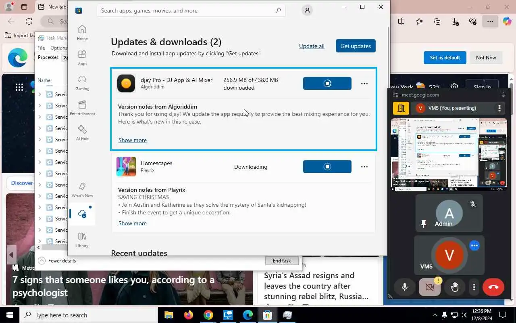Click the Homescapes app icon

click(126, 167)
